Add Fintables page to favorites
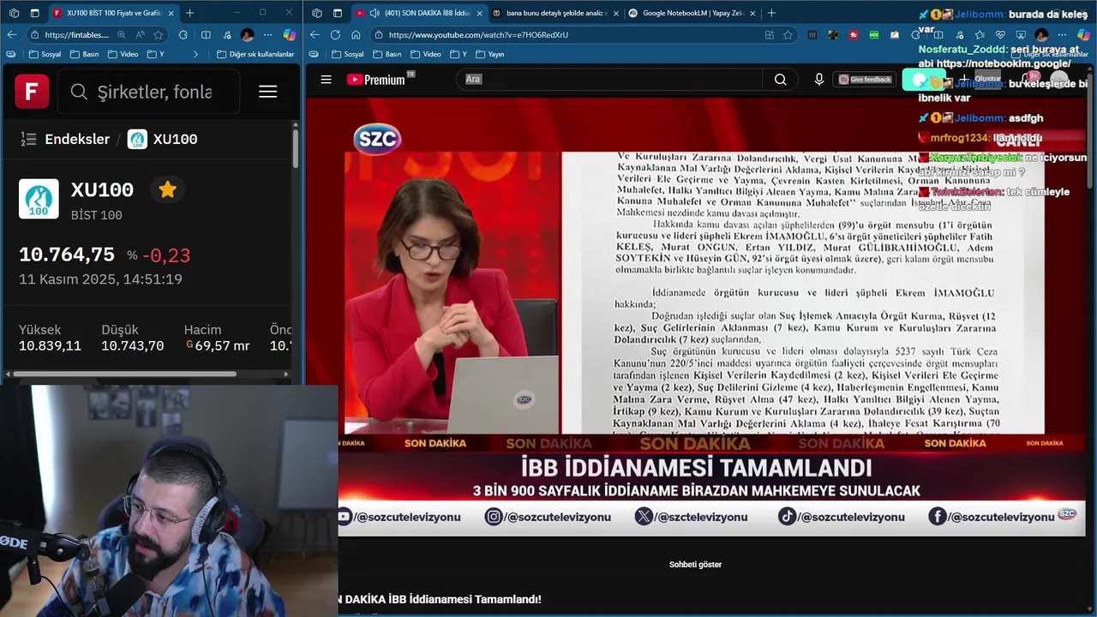 (159, 35)
